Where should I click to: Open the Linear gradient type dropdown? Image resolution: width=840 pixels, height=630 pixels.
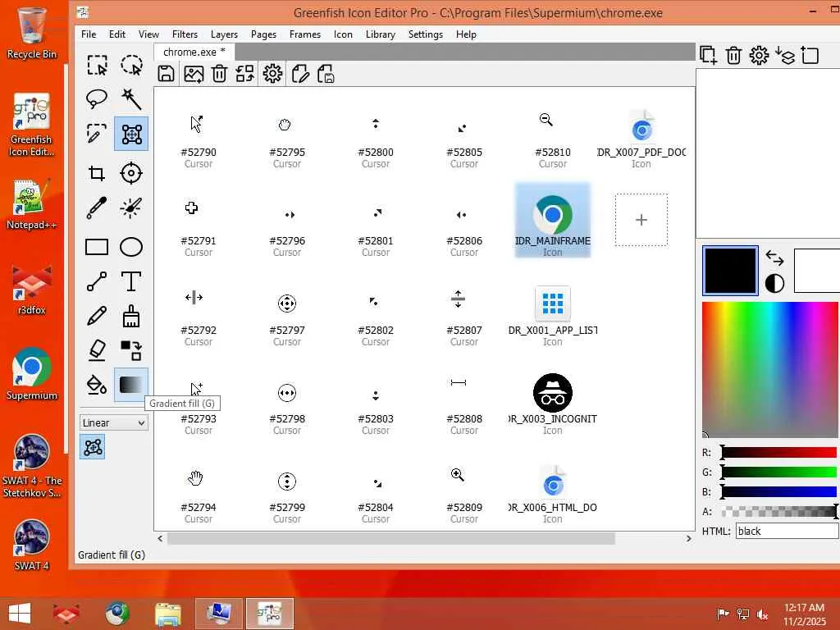(114, 422)
